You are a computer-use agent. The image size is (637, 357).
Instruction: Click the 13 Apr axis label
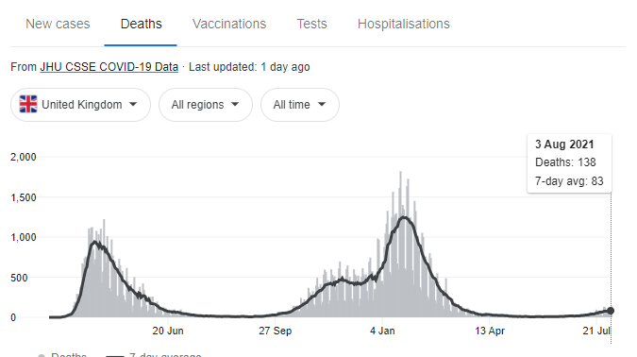[490, 331]
